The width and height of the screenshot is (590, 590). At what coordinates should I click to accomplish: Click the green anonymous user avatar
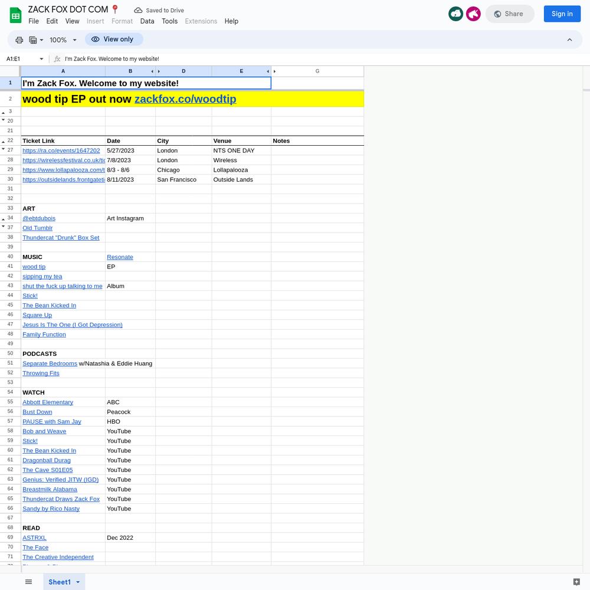[x=455, y=14]
